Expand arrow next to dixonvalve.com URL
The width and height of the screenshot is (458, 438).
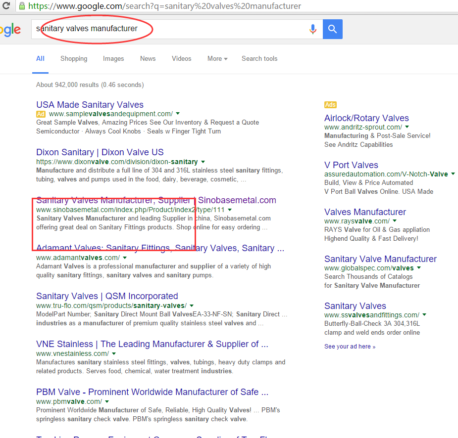click(x=203, y=162)
